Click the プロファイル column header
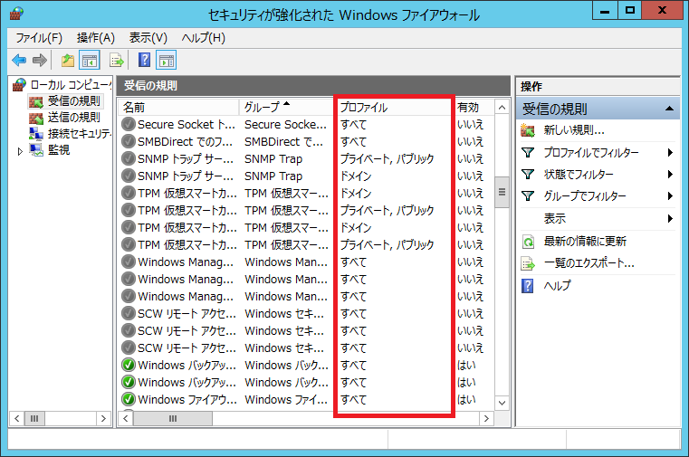 point(395,107)
